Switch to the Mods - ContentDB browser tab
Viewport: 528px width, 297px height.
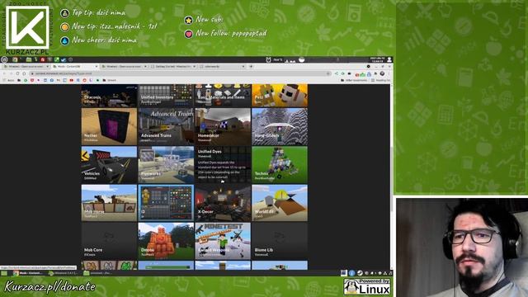tap(75, 67)
